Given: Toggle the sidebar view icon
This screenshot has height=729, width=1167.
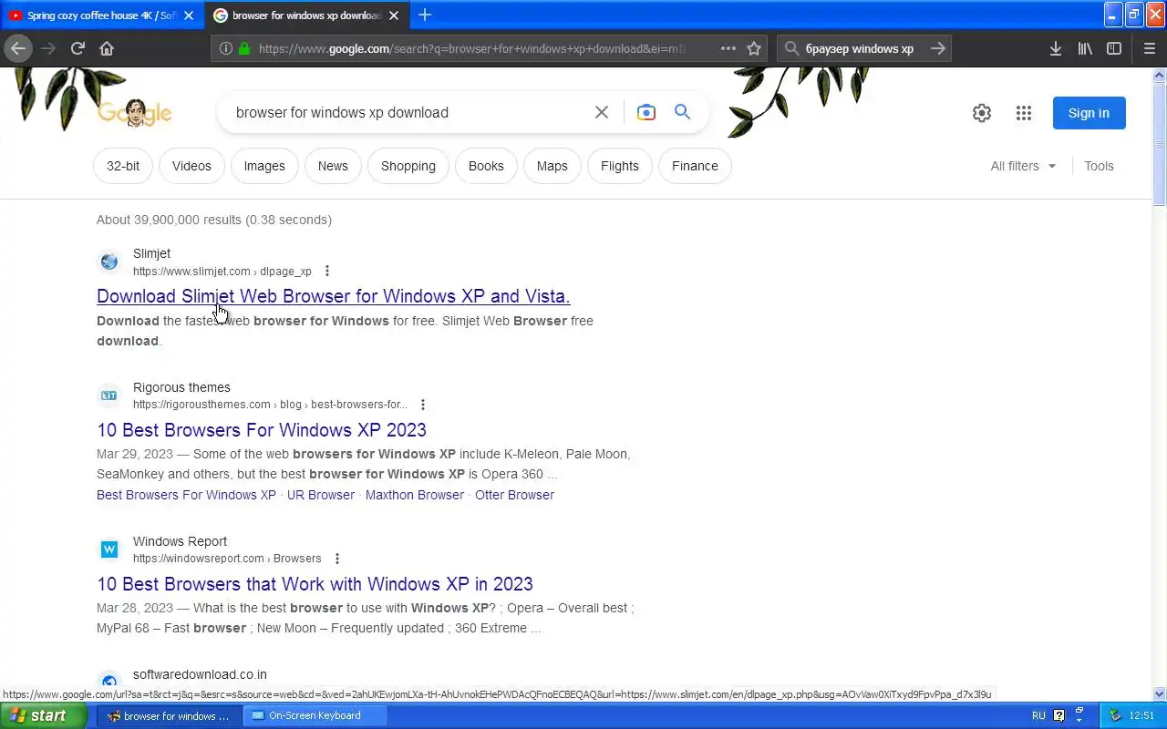Looking at the screenshot, I should click(x=1114, y=48).
